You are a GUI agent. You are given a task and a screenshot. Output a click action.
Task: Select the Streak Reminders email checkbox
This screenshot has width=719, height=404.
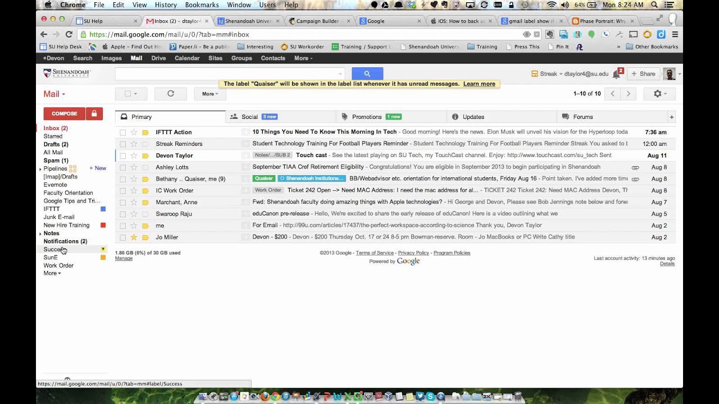tap(122, 144)
